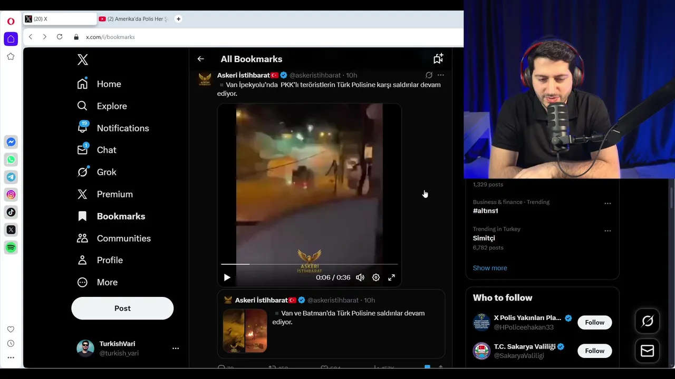
Task: Follow T.C. Sakarya Valiliği
Action: pos(594,351)
